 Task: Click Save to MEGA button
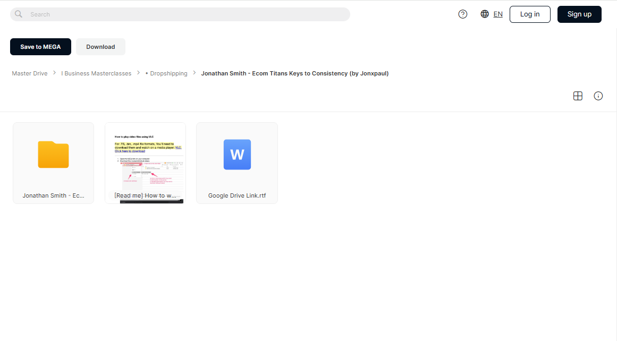(x=40, y=47)
